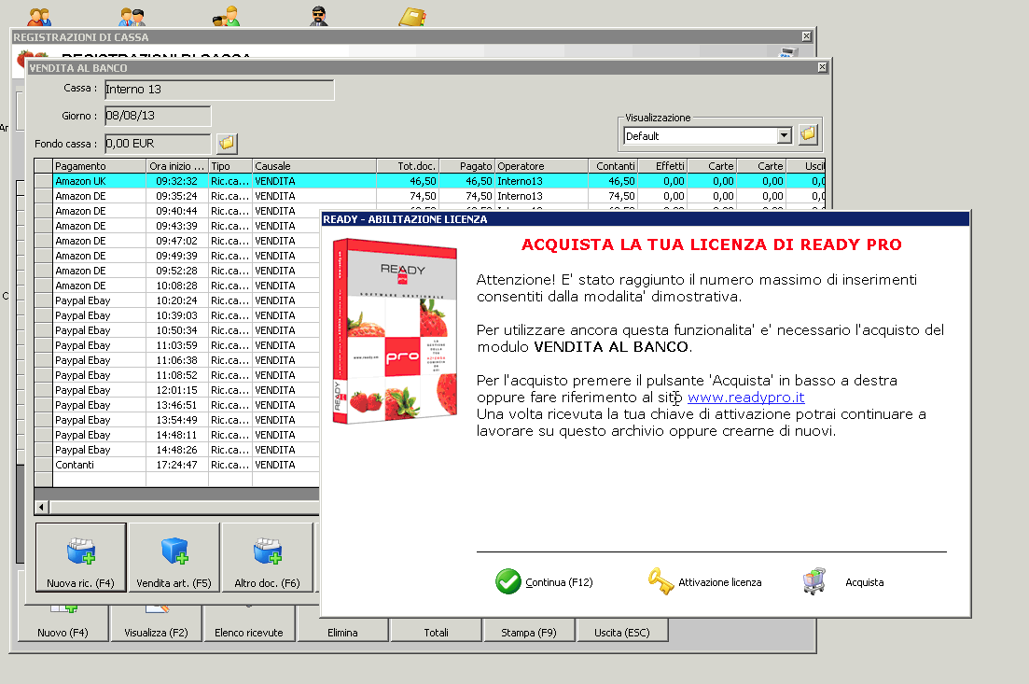Click Acquista label

coord(864,582)
